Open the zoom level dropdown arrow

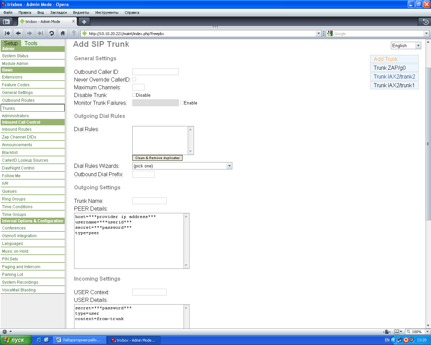427,332
